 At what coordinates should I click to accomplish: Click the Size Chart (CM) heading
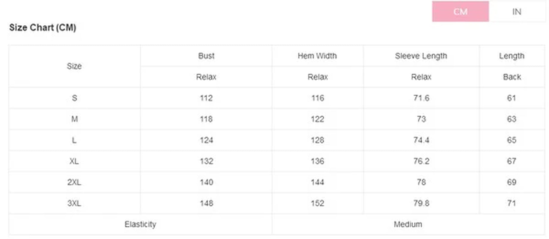[43, 27]
